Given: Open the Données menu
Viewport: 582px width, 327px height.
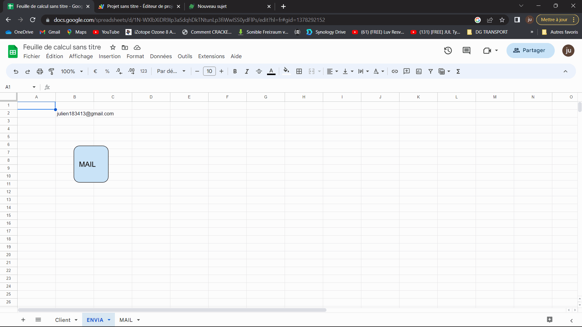Looking at the screenshot, I should (x=161, y=56).
